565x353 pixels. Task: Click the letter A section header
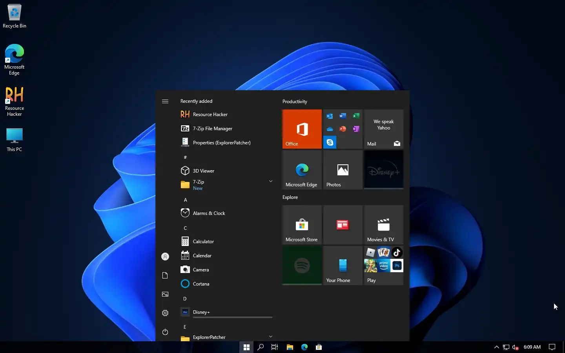click(186, 200)
